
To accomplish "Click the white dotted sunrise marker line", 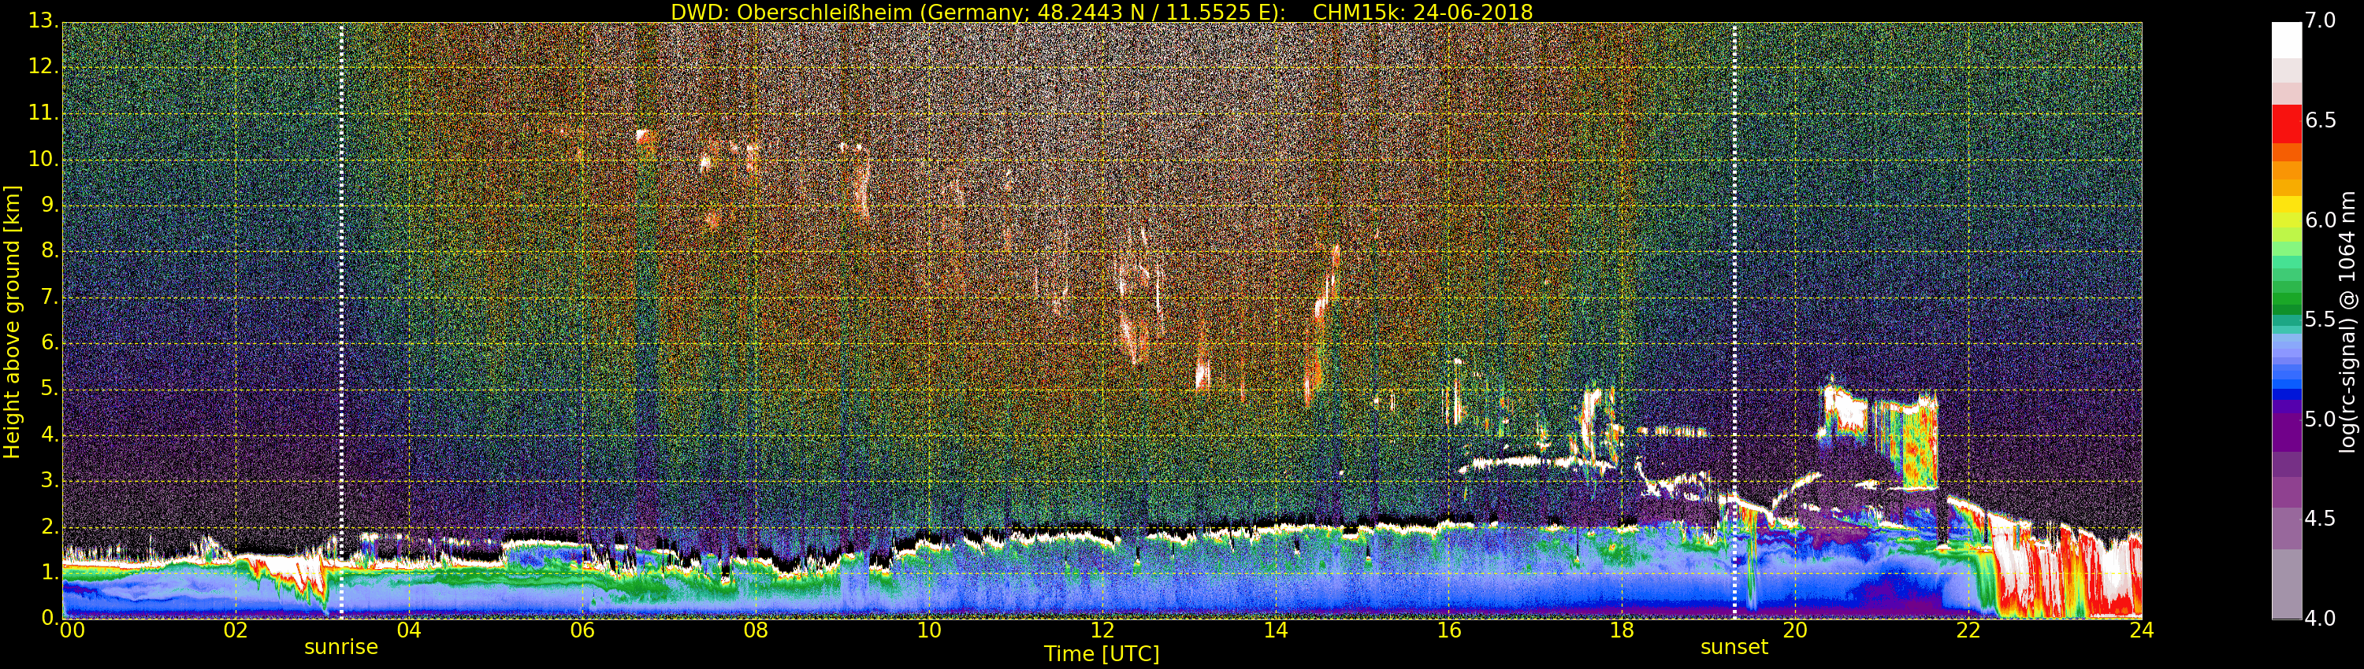I will click(341, 320).
